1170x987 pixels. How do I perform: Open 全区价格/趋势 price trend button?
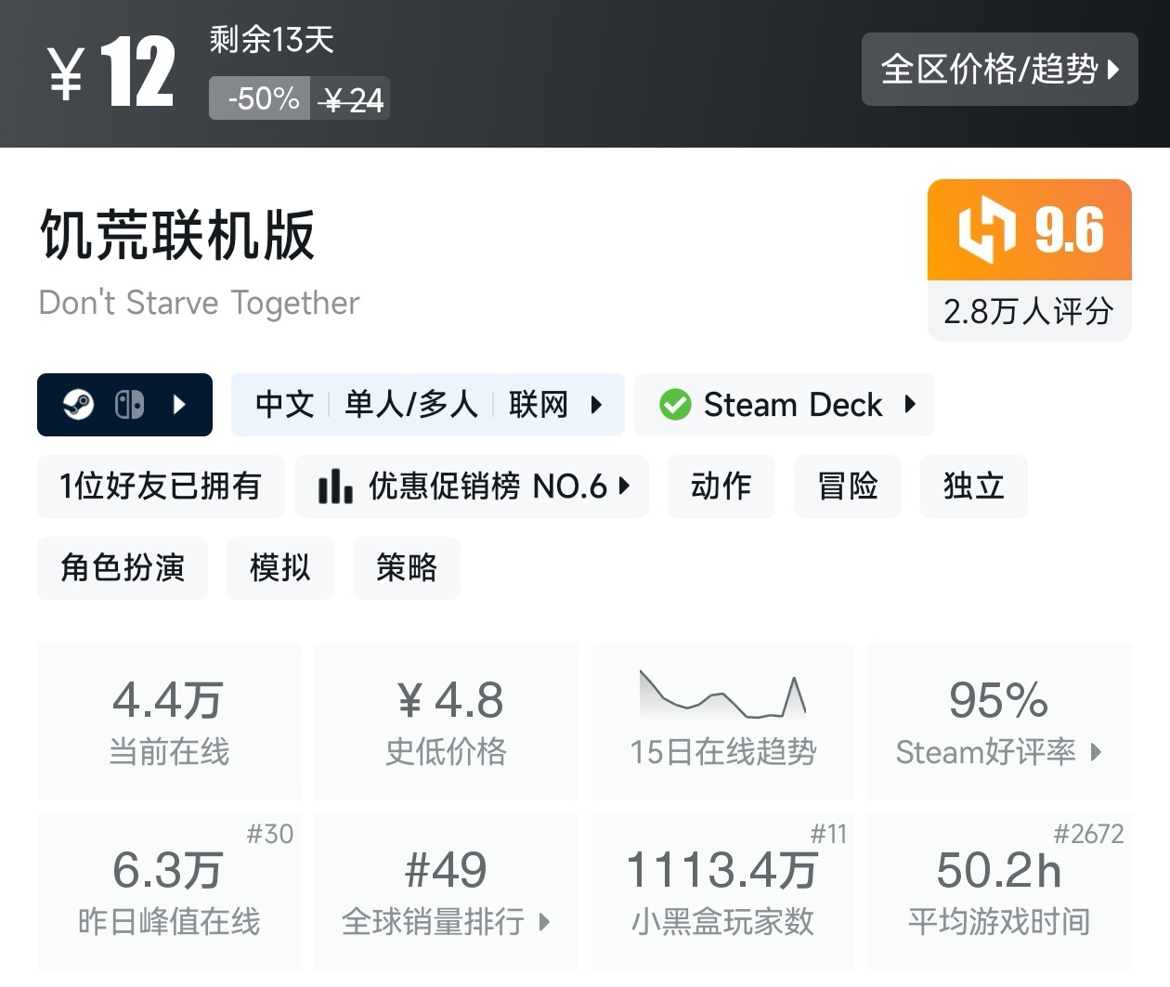[999, 70]
